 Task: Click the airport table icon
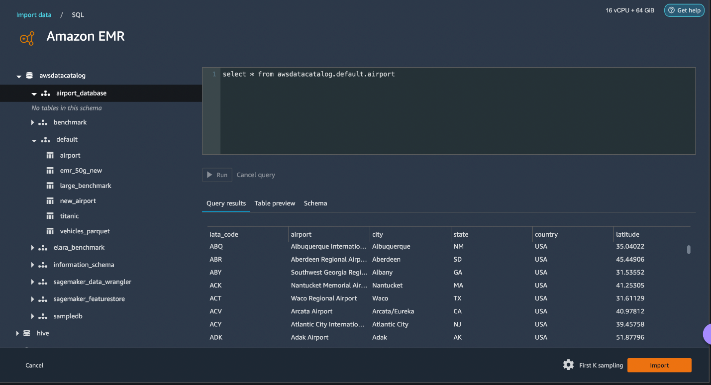point(50,156)
